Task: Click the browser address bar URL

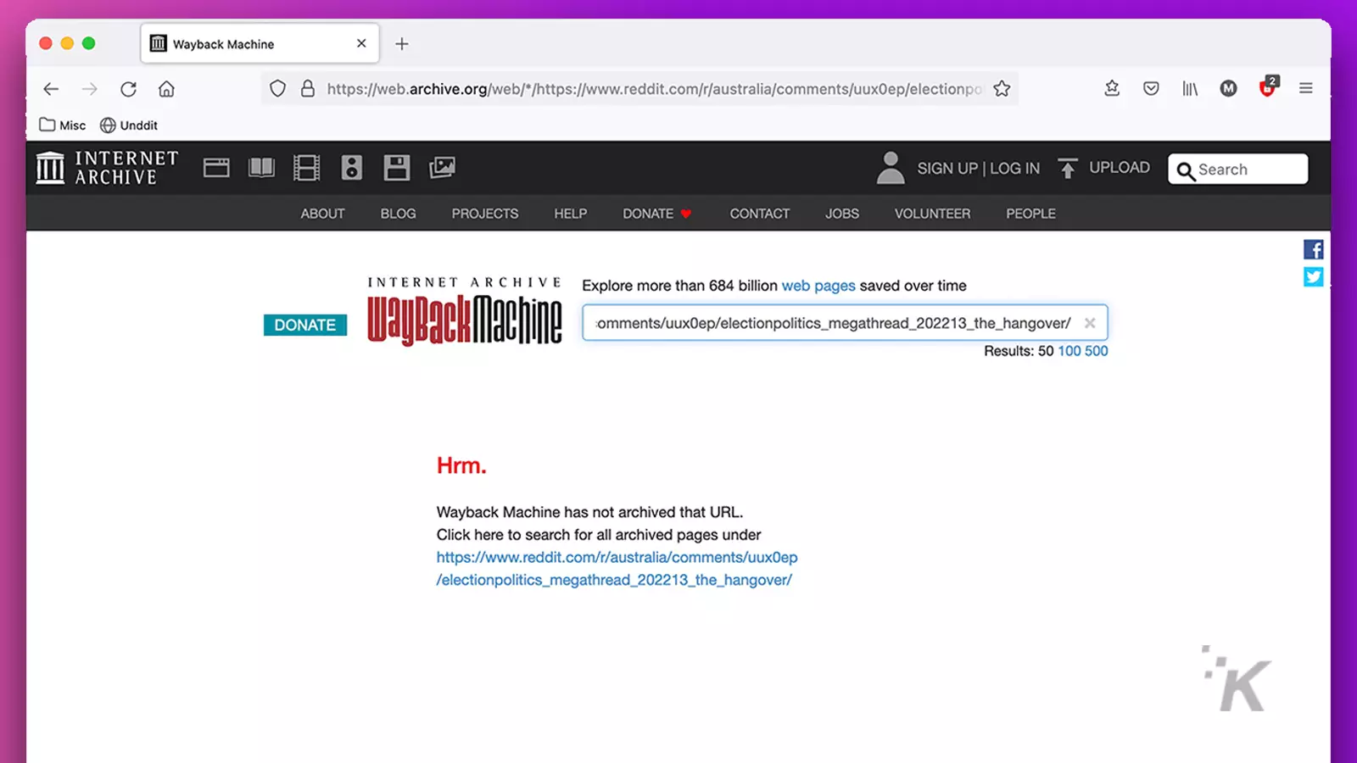Action: pyautogui.click(x=654, y=89)
